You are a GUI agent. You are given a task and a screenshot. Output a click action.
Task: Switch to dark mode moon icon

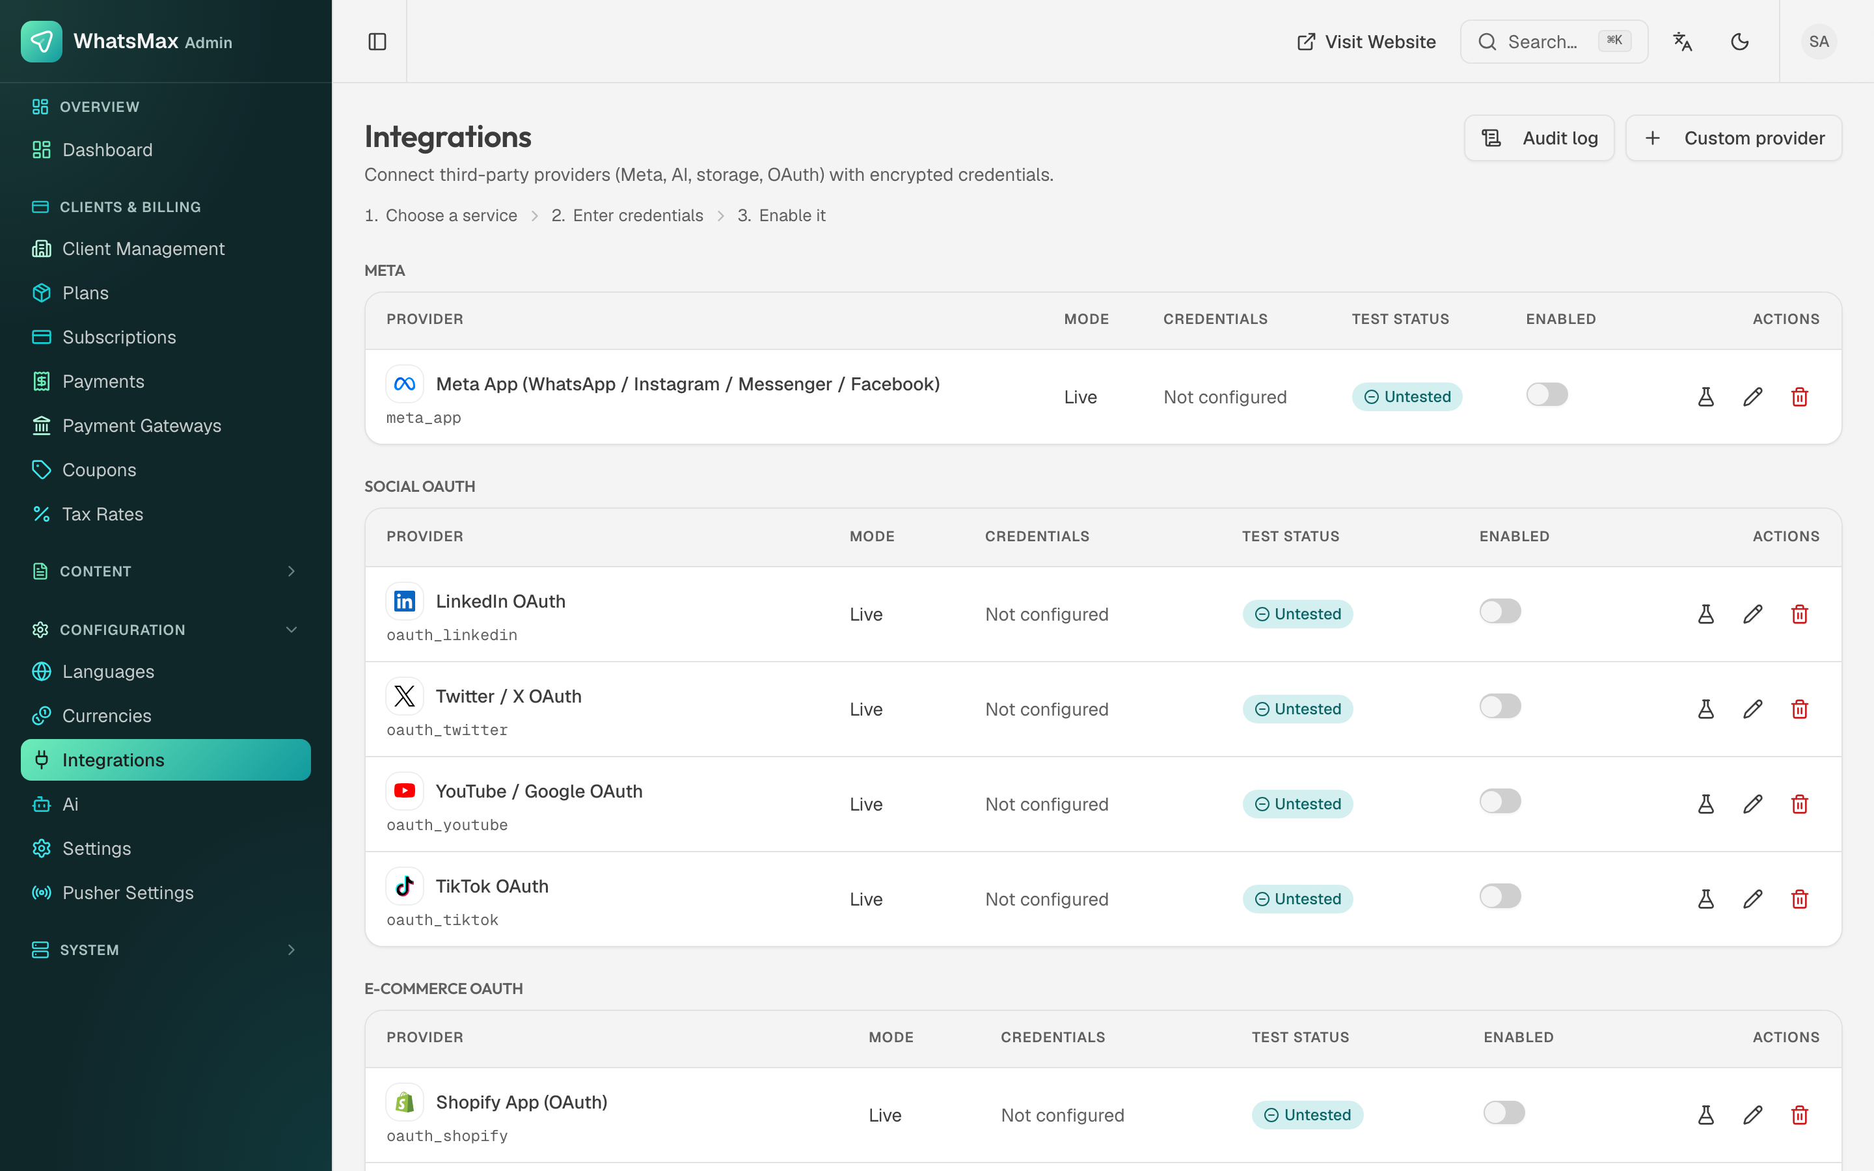click(x=1739, y=42)
